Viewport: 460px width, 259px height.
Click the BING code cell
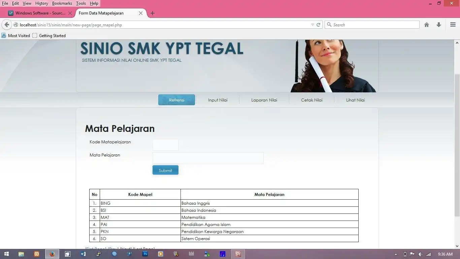(140, 203)
